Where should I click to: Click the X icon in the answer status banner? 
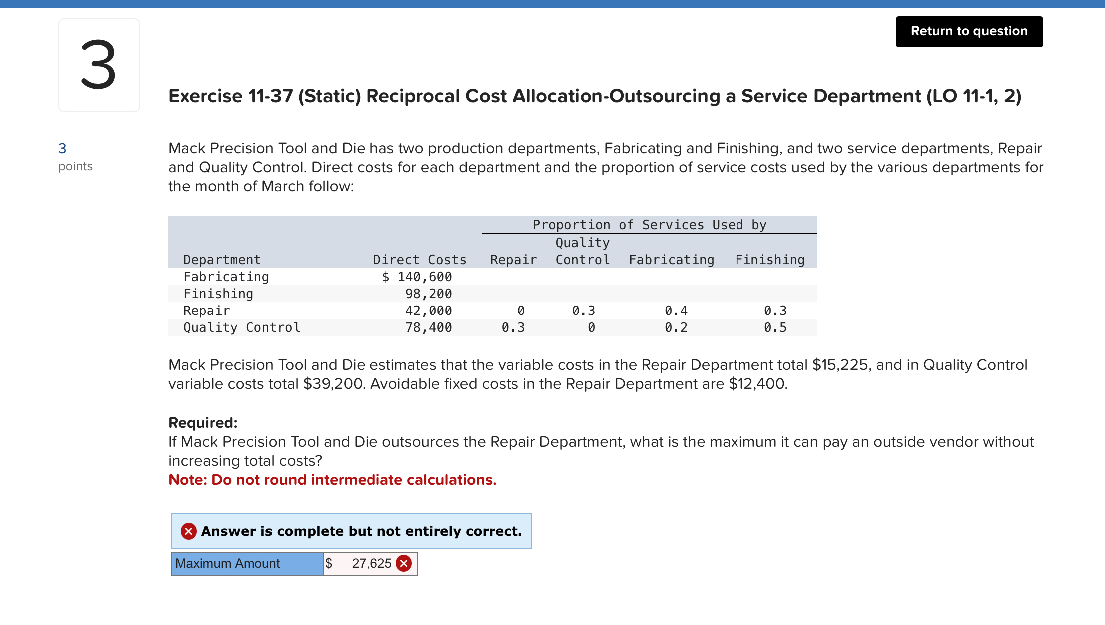(x=188, y=531)
